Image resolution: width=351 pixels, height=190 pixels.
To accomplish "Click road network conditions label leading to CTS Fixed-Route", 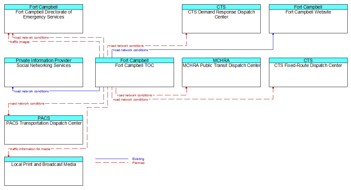I will click(130, 100).
